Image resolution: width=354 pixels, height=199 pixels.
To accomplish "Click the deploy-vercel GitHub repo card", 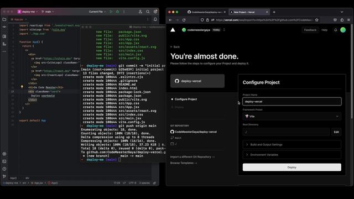I will [x=197, y=81].
